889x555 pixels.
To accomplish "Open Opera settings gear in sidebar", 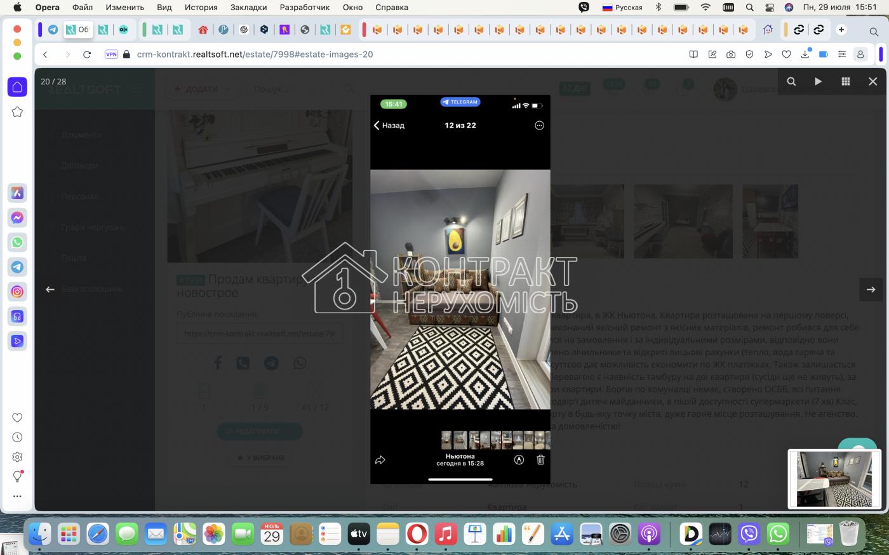I will pyautogui.click(x=17, y=457).
